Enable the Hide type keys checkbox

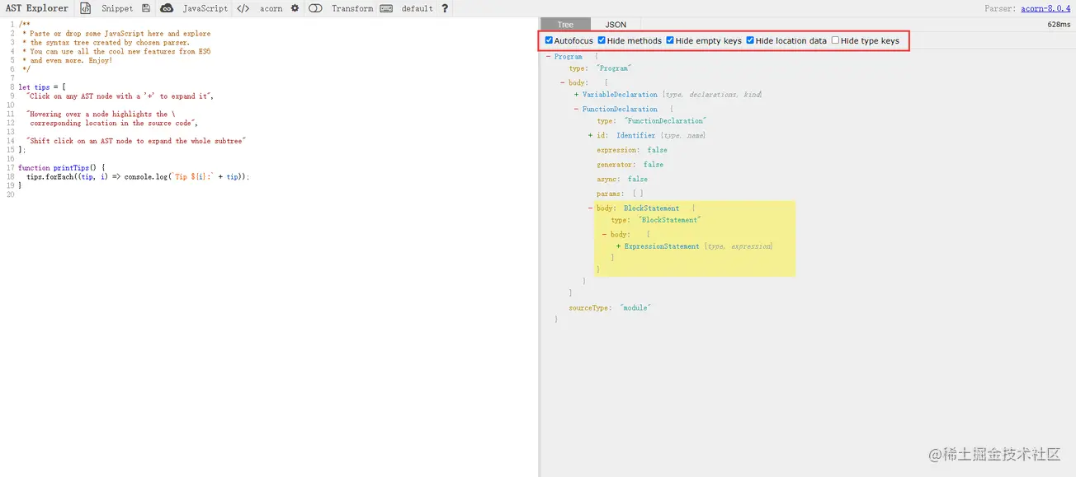point(836,40)
